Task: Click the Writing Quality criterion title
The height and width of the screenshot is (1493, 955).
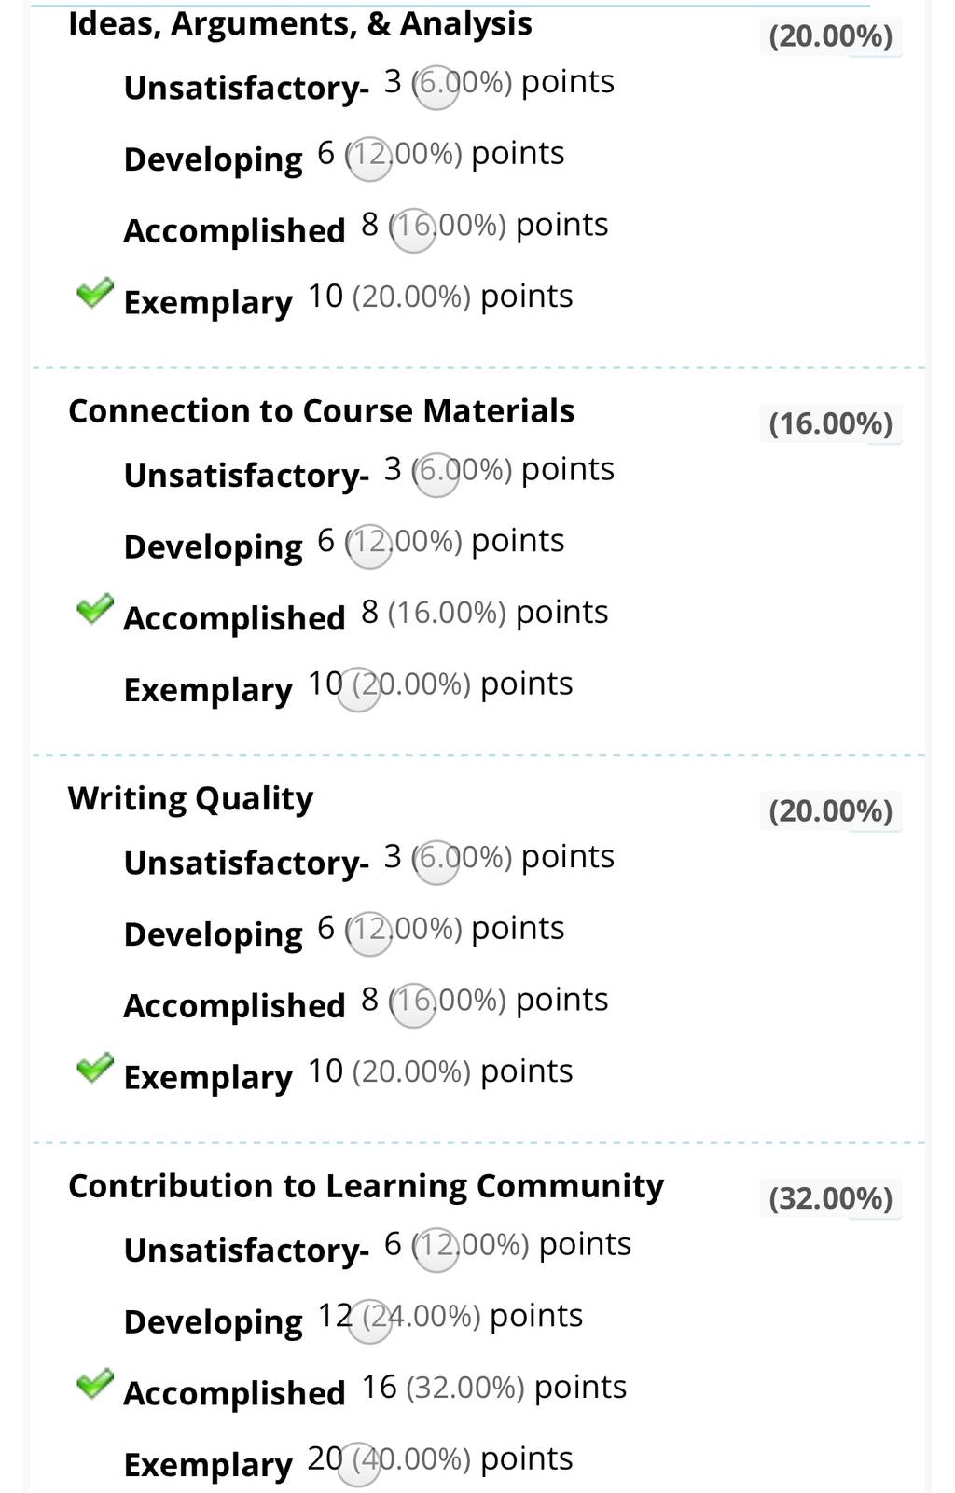Action: click(x=190, y=799)
